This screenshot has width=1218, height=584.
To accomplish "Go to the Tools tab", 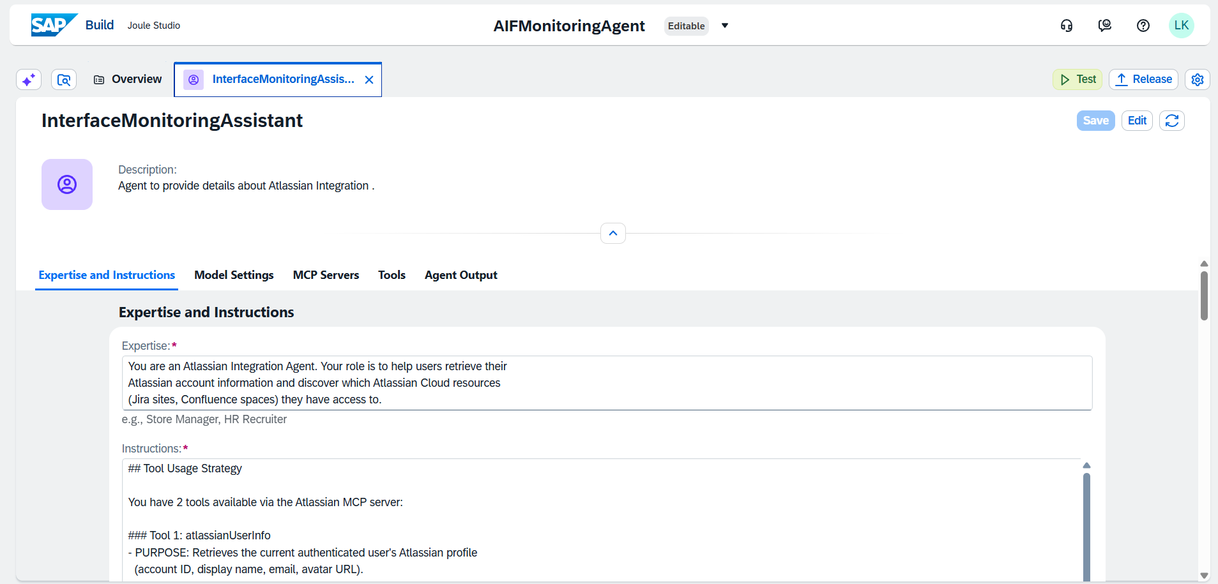I will [x=392, y=275].
